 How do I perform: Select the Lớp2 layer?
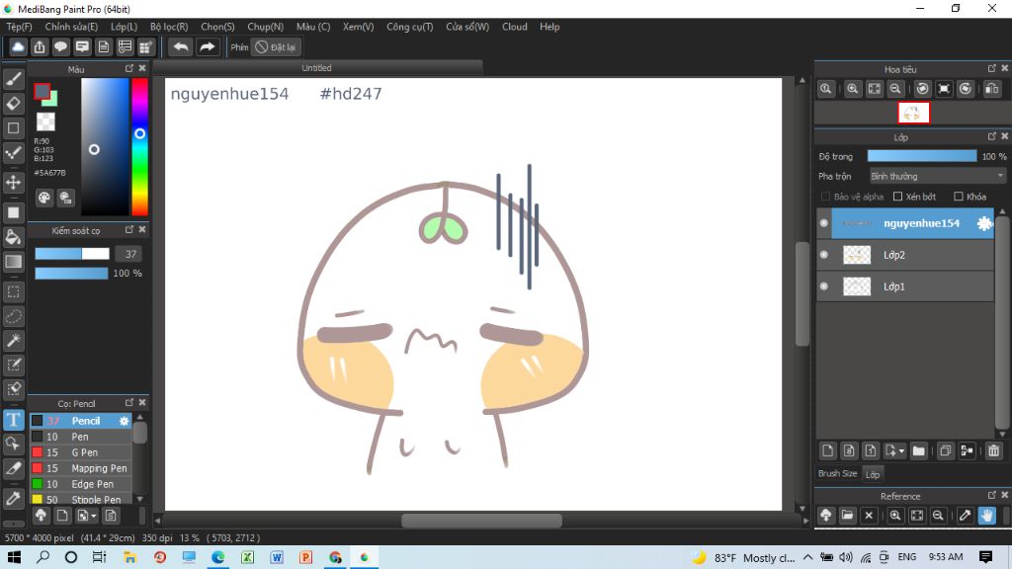point(905,255)
